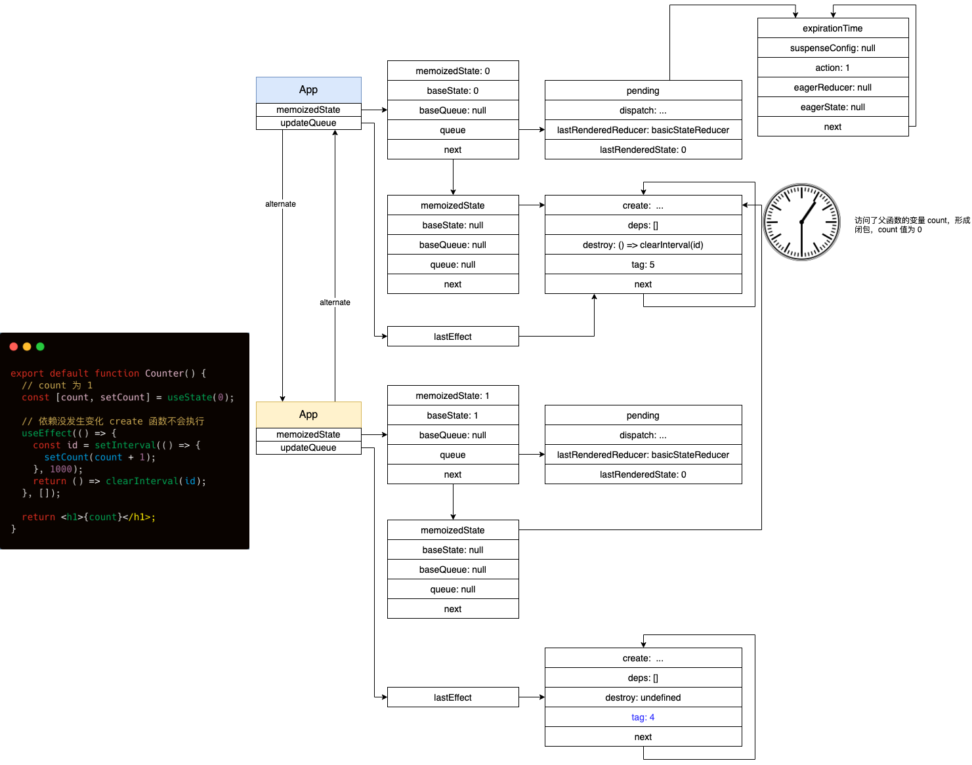Select the 'tag: 5' cell
Viewport: 972px width, 765px height.
click(643, 264)
